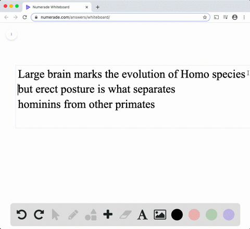Click the lock site info icon
The height and width of the screenshot is (229, 250).
point(36,17)
